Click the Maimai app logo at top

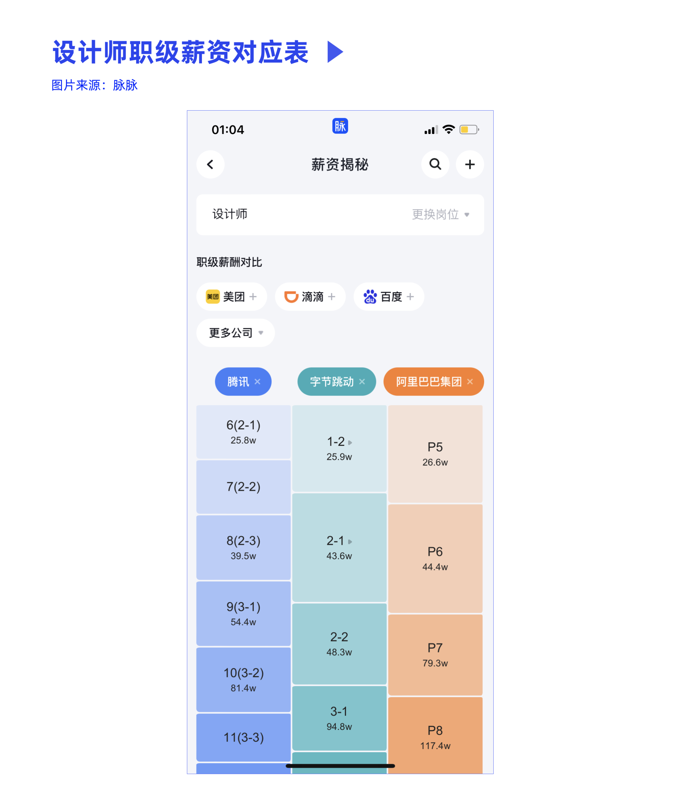[x=341, y=127]
